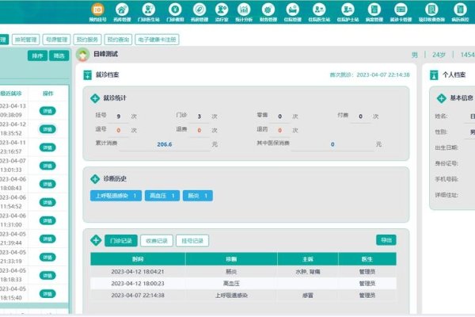
Task: Select the 收费记录 records tab
Action: click(157, 241)
